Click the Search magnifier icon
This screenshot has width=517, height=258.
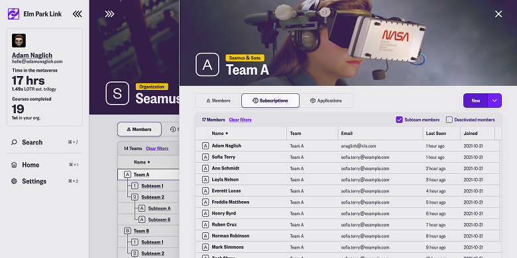click(x=14, y=142)
